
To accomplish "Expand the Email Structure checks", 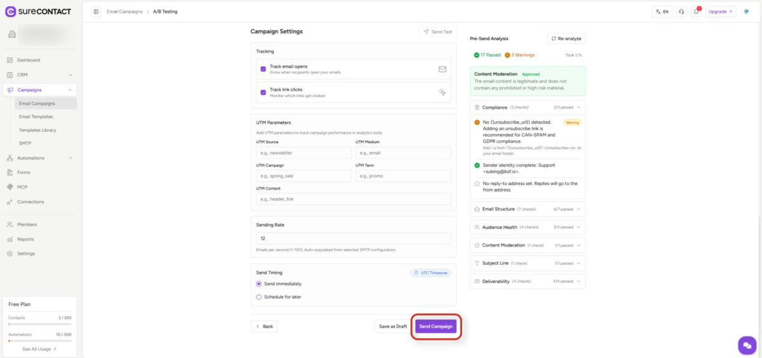I will (x=528, y=209).
